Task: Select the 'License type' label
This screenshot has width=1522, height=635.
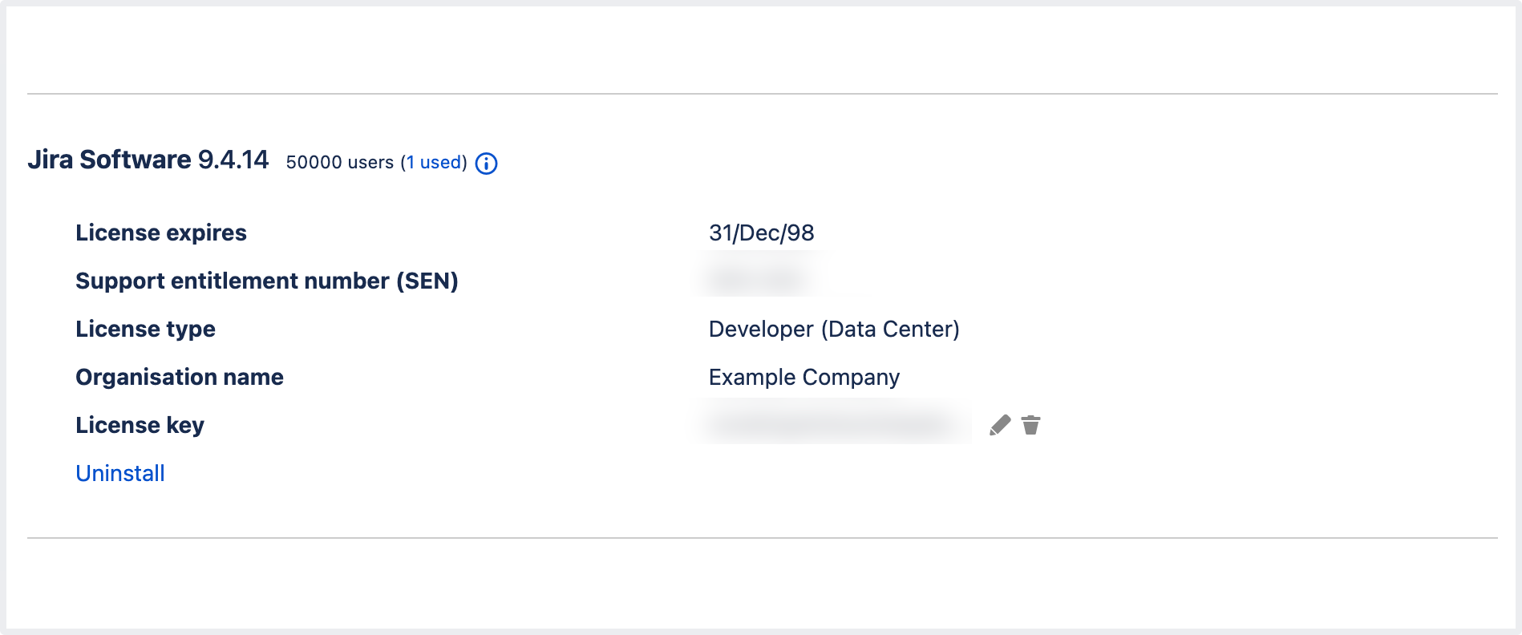Action: [145, 329]
